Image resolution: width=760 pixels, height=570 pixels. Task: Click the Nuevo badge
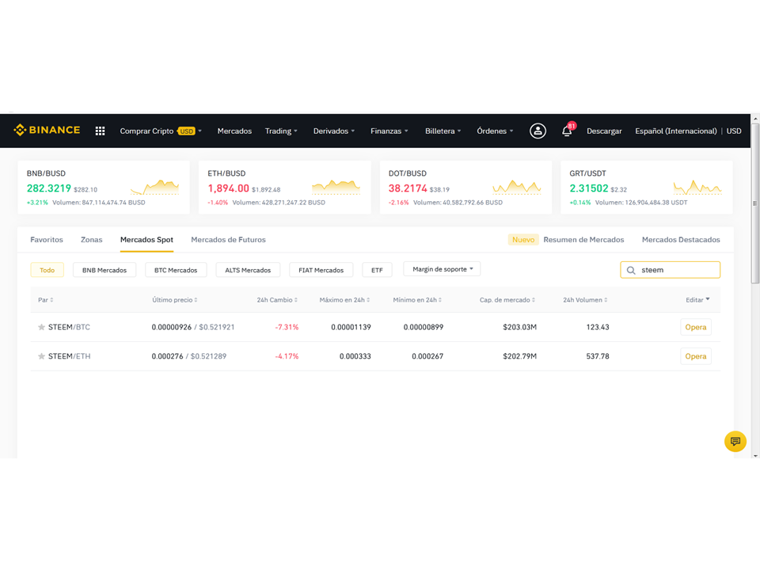(x=523, y=239)
